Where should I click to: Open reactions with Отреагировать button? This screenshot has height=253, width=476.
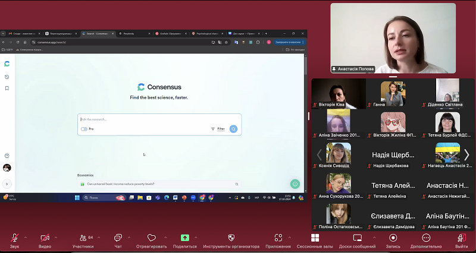(x=152, y=241)
